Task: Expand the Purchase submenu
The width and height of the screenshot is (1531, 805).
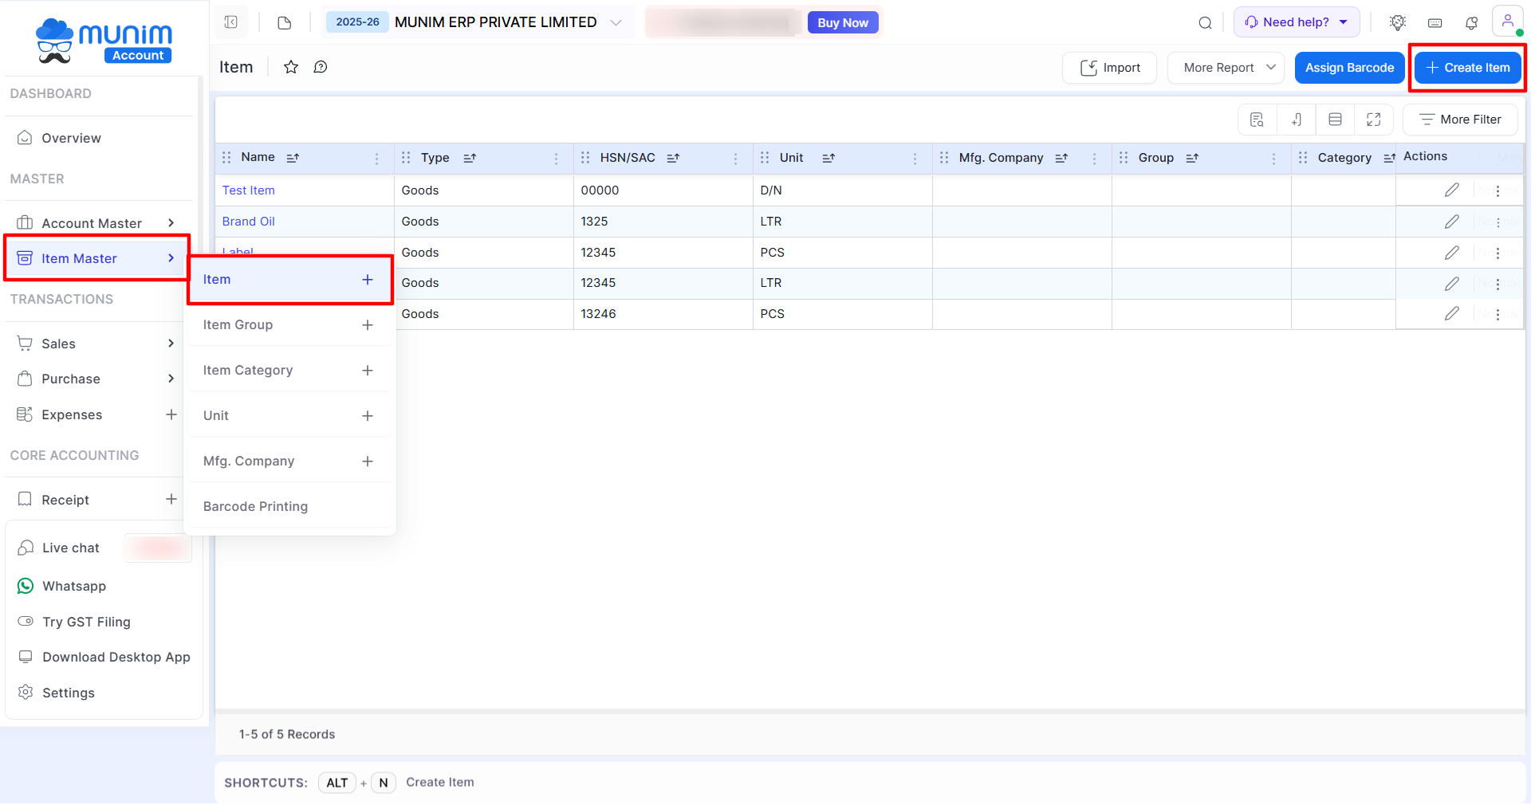Action: coord(171,379)
